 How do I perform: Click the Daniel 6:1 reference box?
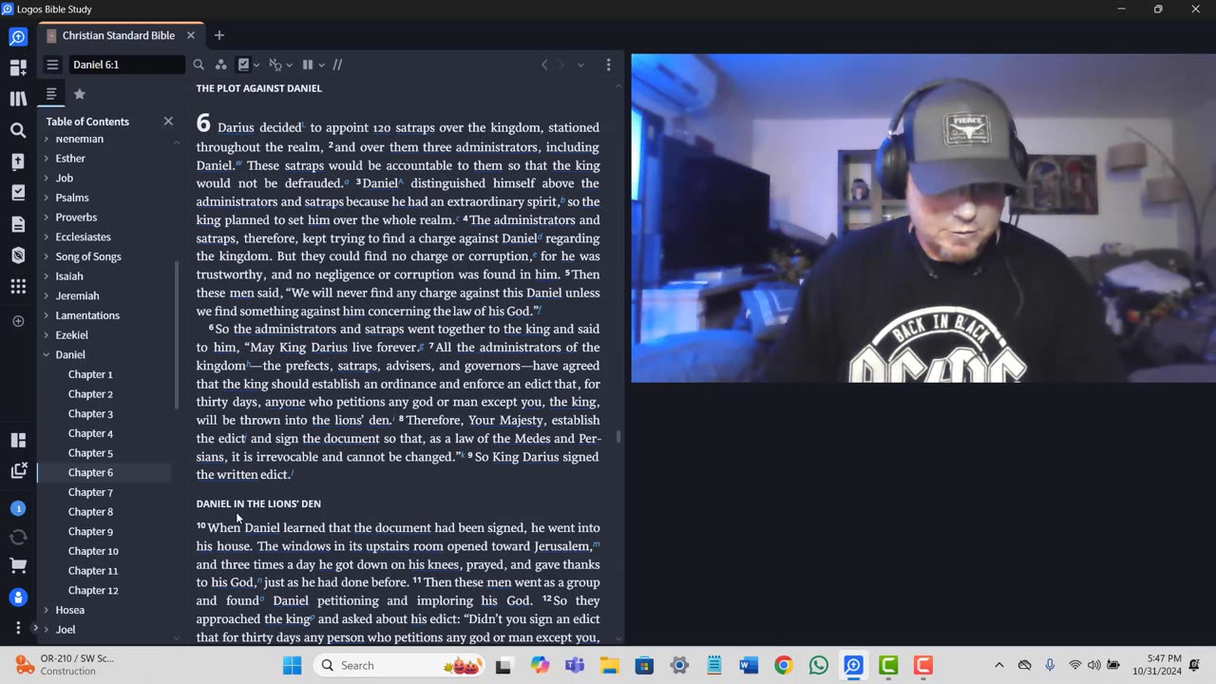pyautogui.click(x=125, y=65)
